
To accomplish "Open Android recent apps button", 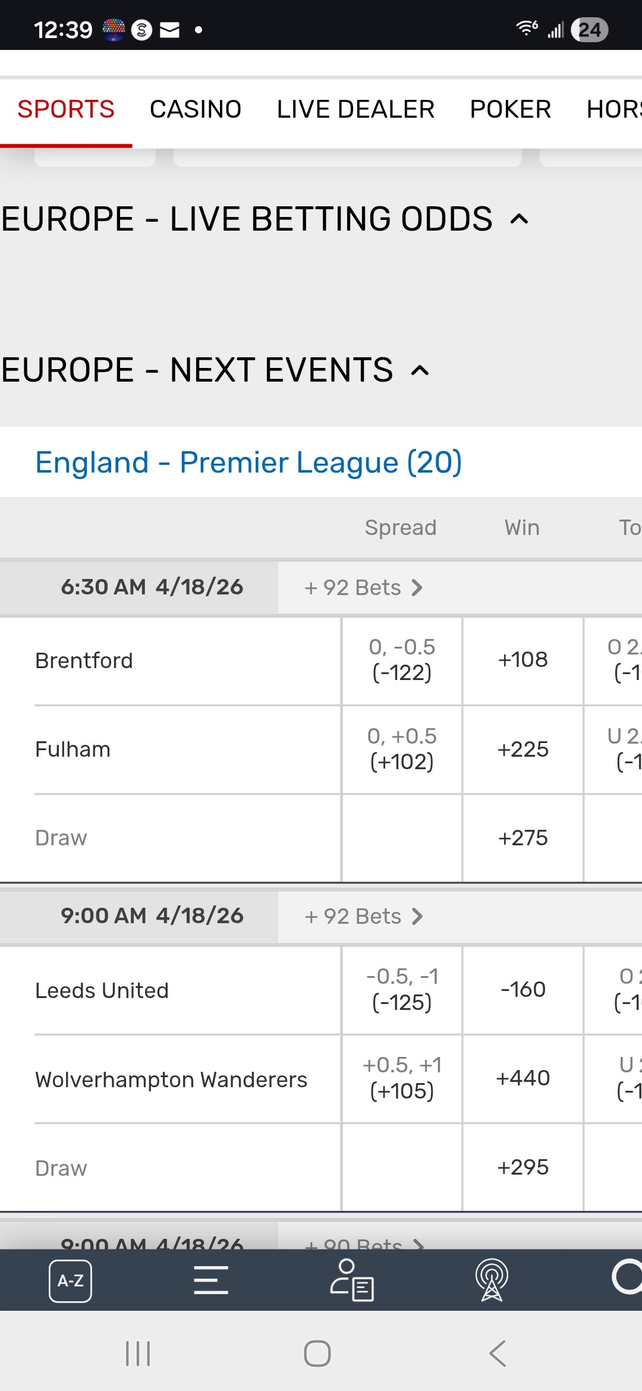I will pyautogui.click(x=138, y=1354).
